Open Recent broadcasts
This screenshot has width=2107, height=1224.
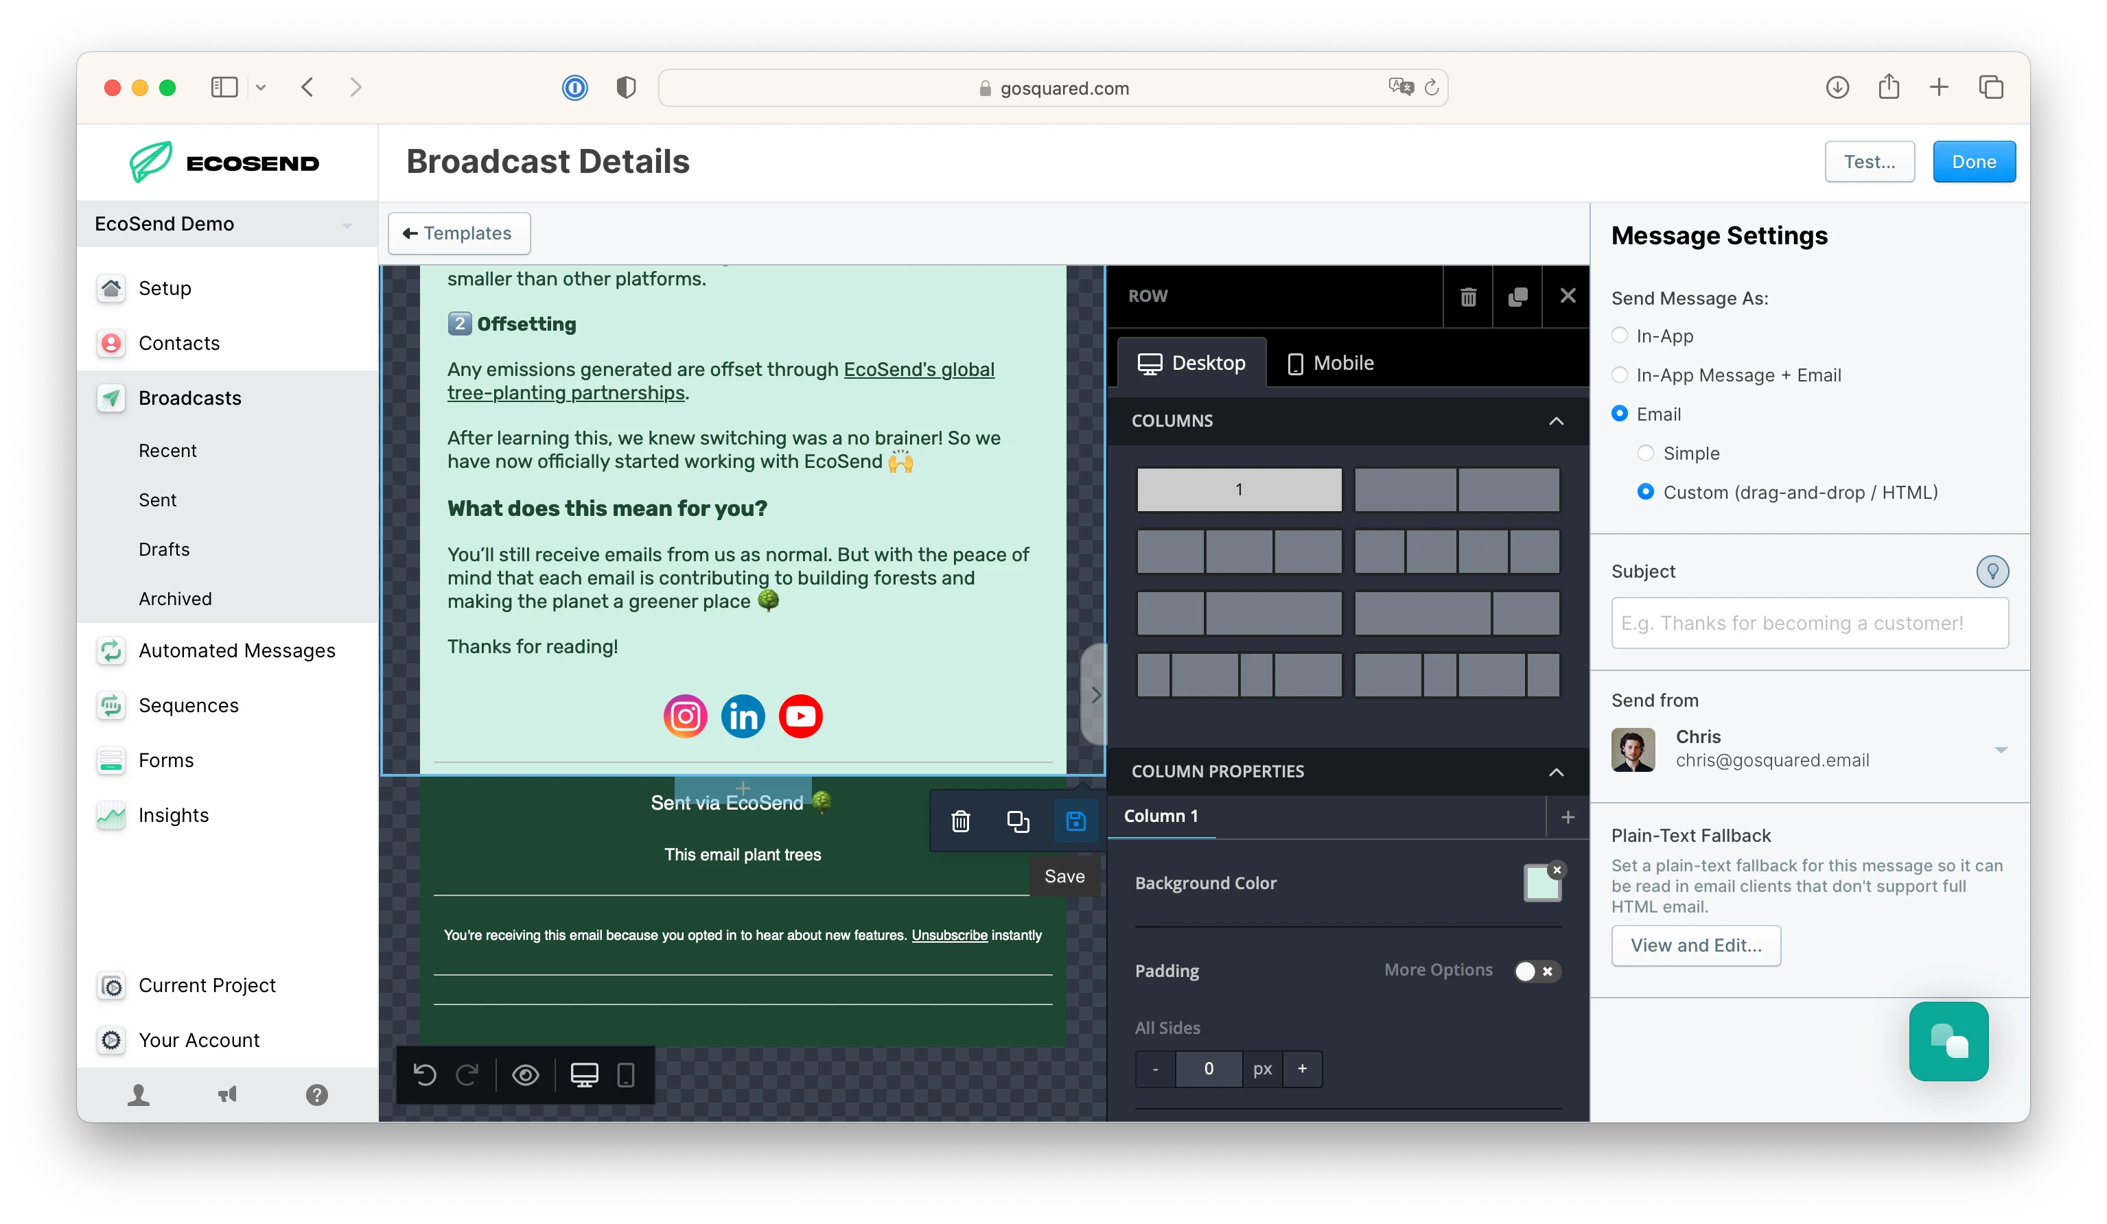pyautogui.click(x=167, y=451)
